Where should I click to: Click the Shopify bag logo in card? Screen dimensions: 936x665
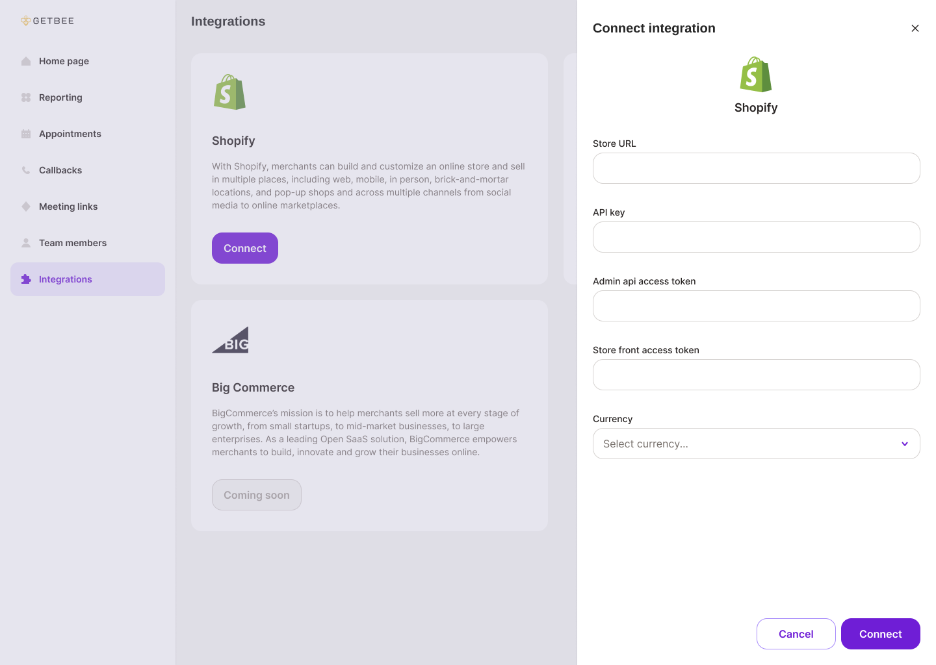pos(229,92)
